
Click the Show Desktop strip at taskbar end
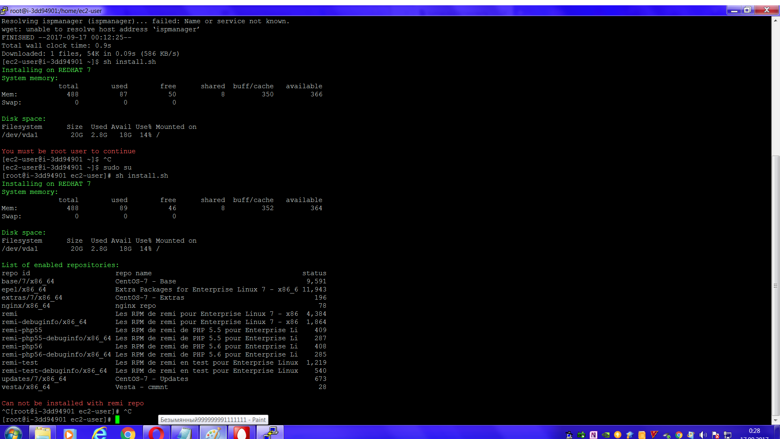(778, 432)
